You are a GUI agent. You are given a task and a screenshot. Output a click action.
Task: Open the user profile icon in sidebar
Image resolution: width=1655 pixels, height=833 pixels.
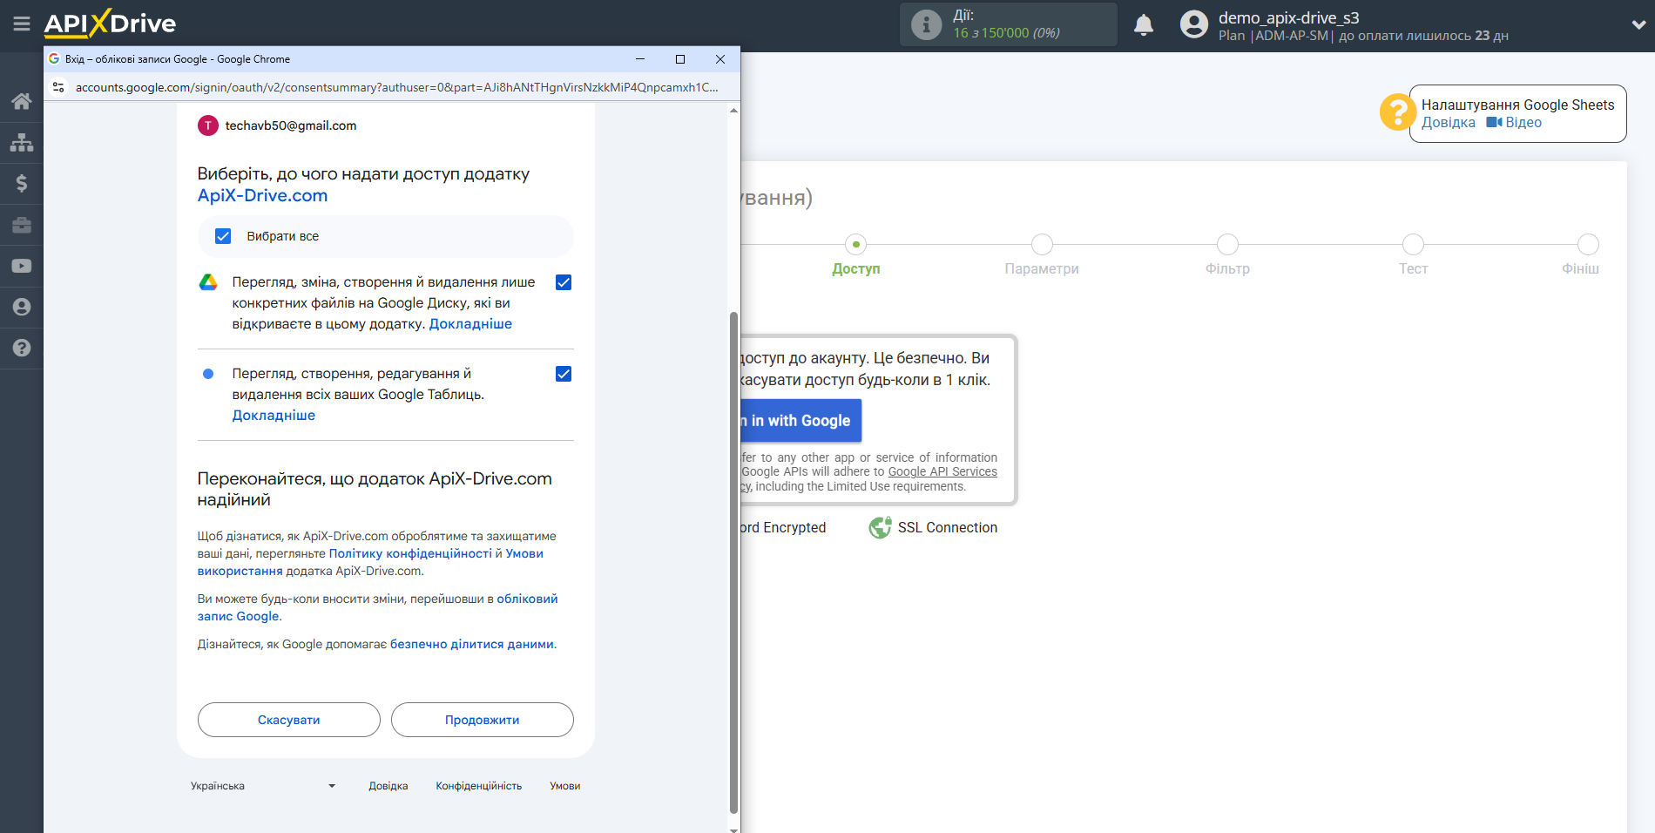22,307
